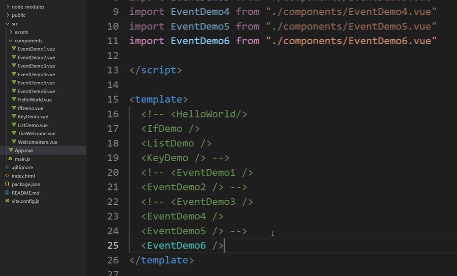The width and height of the screenshot is (457, 276).
Task: Open index.html file
Action: [23, 176]
